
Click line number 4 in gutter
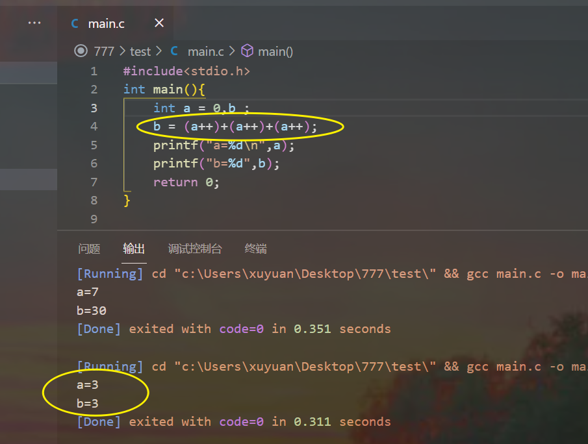click(94, 127)
